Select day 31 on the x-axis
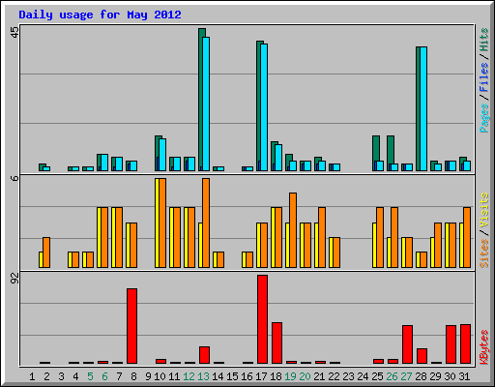The height and width of the screenshot is (387, 495). pyautogui.click(x=464, y=376)
